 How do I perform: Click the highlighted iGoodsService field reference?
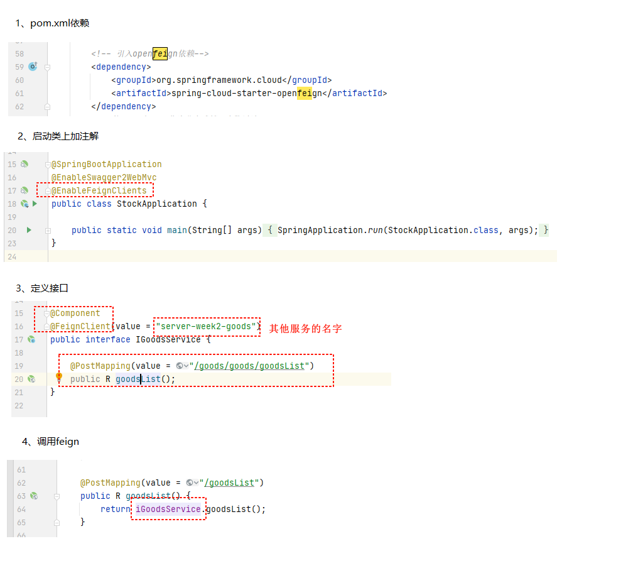(168, 509)
